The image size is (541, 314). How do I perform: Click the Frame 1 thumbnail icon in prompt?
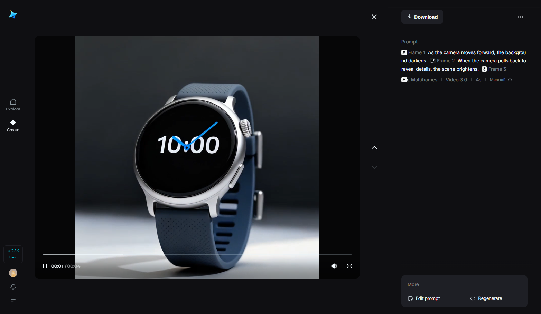[404, 52]
